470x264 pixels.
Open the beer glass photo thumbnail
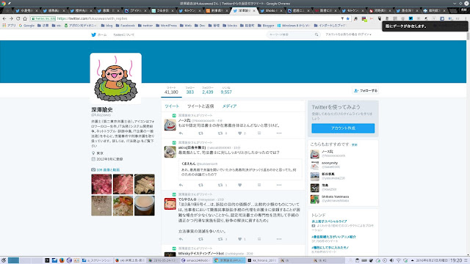click(x=145, y=205)
